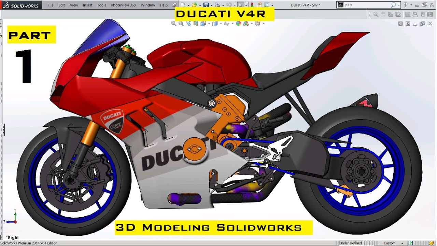Click the Rebuild traffic light icon

[252, 5]
